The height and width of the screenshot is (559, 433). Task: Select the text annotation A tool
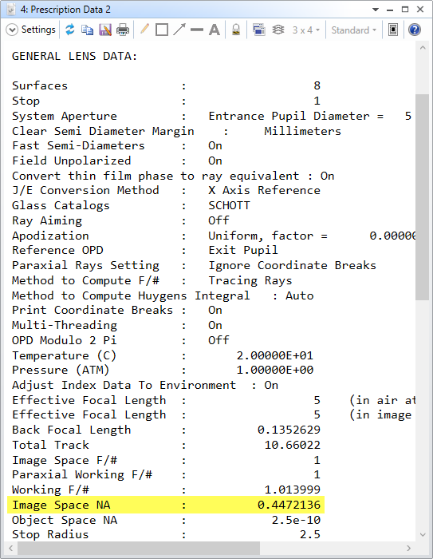tap(214, 30)
